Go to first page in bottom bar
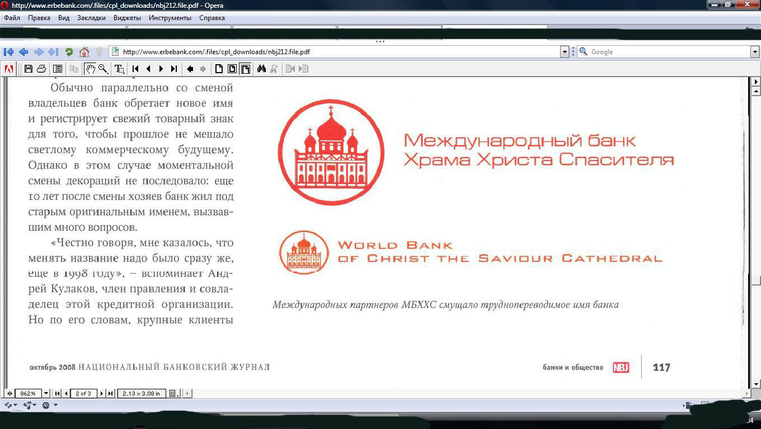This screenshot has height=429, width=761. click(58, 393)
